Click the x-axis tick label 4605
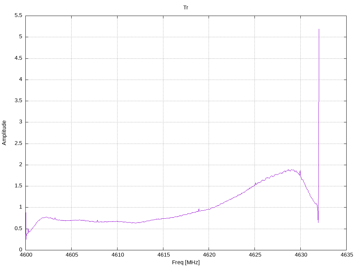Image resolution: width=356 pixels, height=267 pixels. 72,255
